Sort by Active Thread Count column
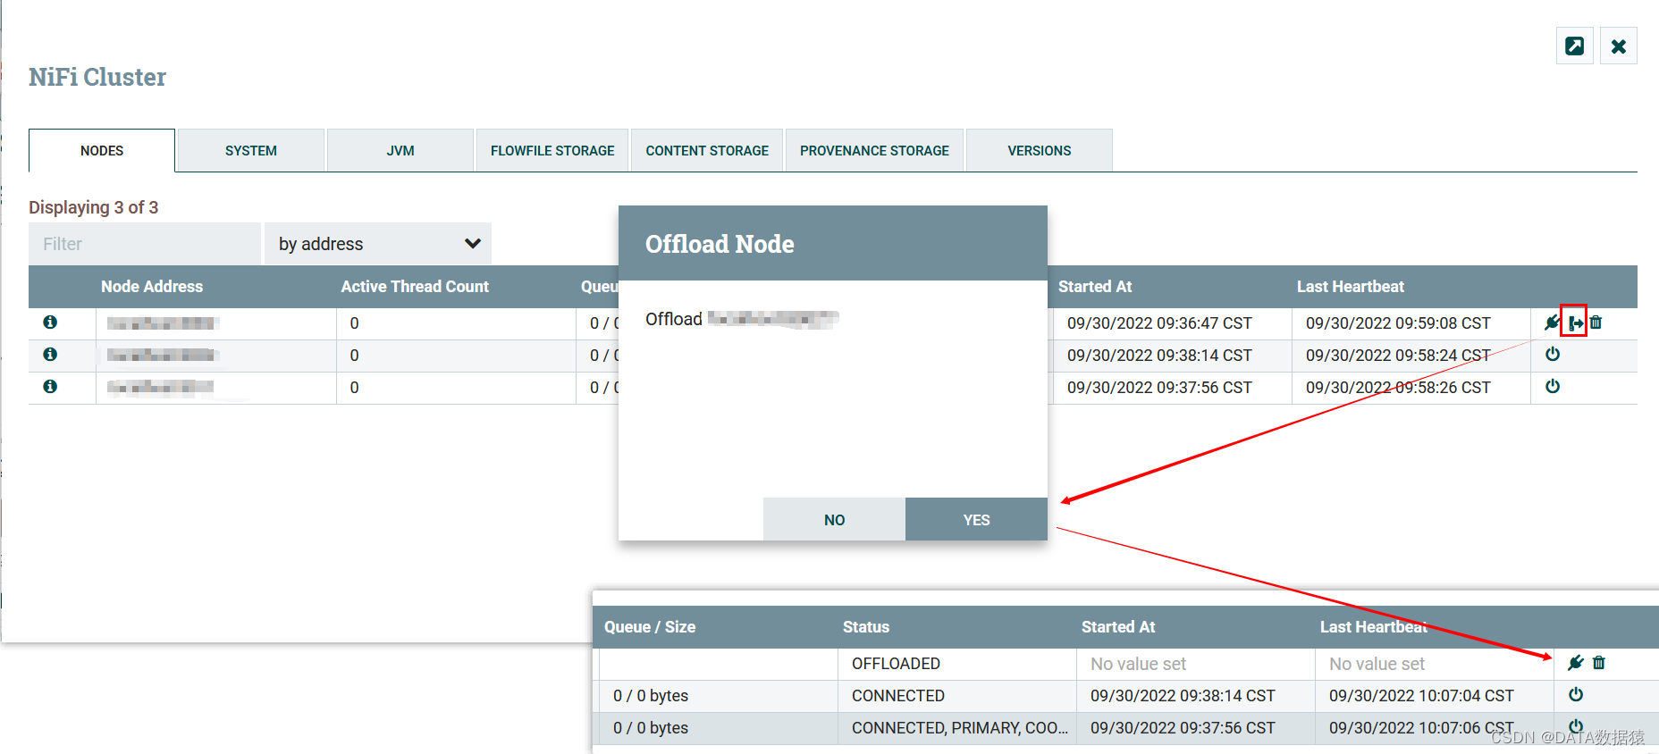 click(x=415, y=287)
